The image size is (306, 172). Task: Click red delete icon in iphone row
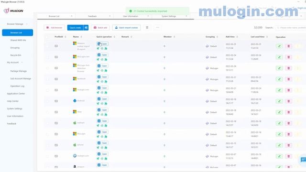tap(288, 145)
